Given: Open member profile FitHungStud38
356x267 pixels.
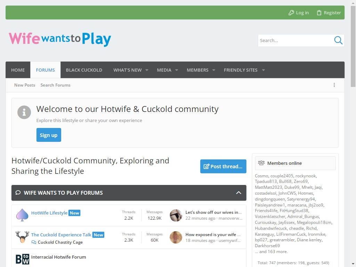Looking at the screenshot, I should [294, 211].
